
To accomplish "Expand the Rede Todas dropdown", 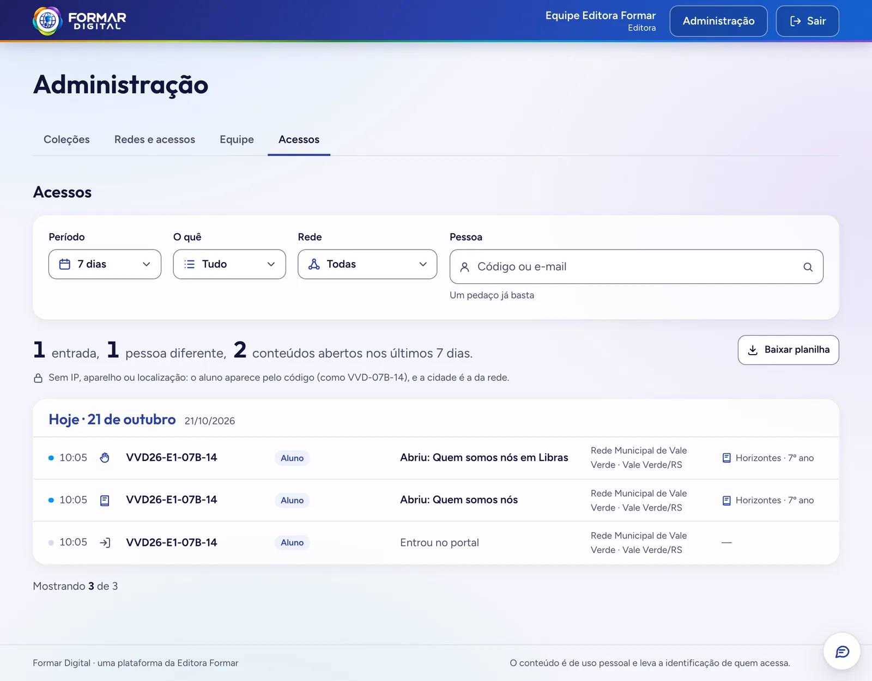I will click(x=367, y=264).
